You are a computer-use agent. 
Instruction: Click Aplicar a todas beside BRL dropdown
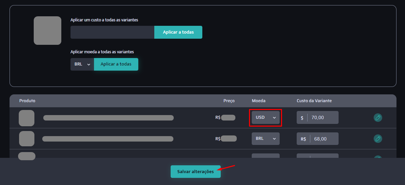(x=116, y=64)
